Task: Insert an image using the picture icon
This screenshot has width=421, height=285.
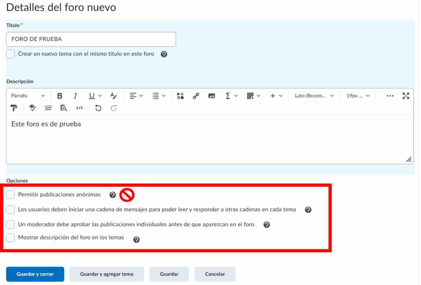Action: pyautogui.click(x=212, y=96)
